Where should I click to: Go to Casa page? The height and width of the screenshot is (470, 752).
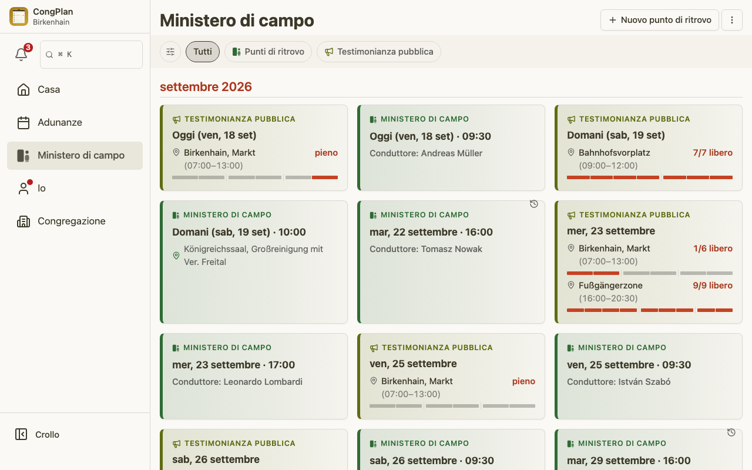(x=75, y=90)
